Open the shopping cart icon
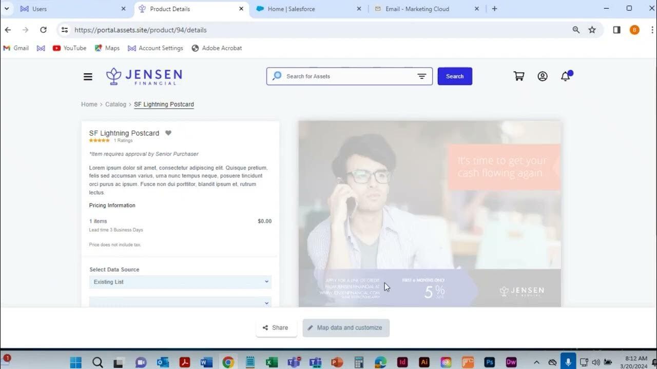 point(518,76)
